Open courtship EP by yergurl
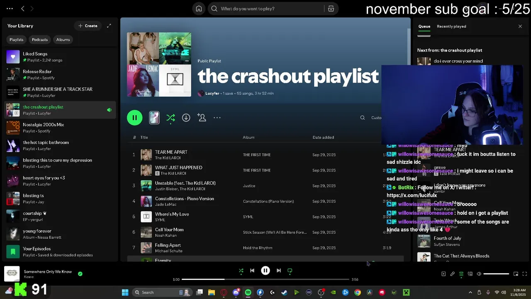 (61, 216)
